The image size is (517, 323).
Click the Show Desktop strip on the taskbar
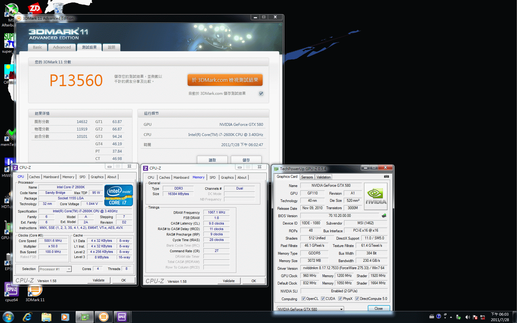coord(515,317)
